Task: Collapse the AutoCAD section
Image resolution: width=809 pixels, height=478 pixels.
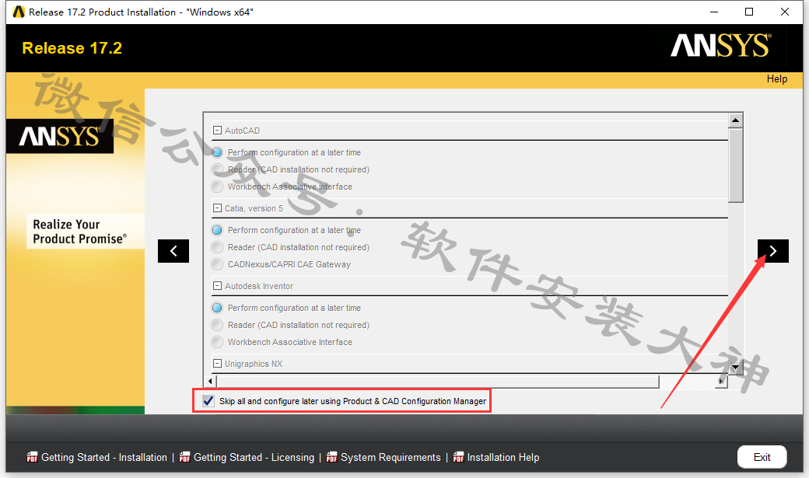Action: tap(218, 131)
